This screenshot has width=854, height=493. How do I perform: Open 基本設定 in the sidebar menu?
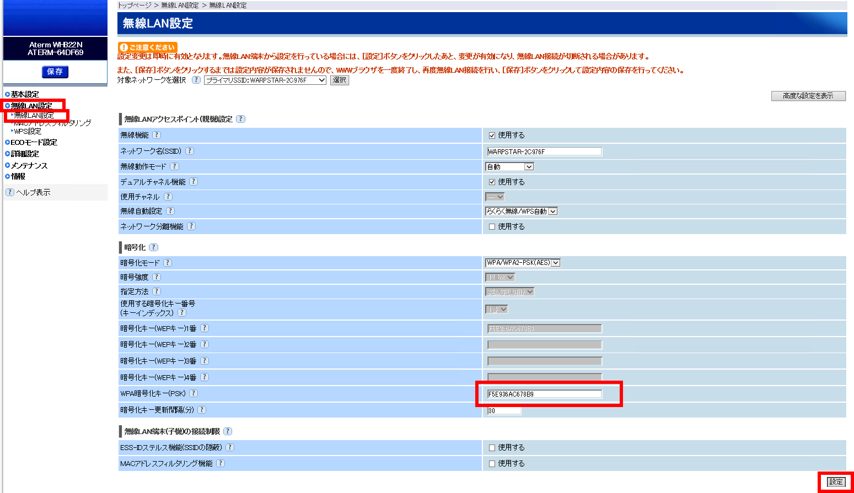[x=25, y=94]
